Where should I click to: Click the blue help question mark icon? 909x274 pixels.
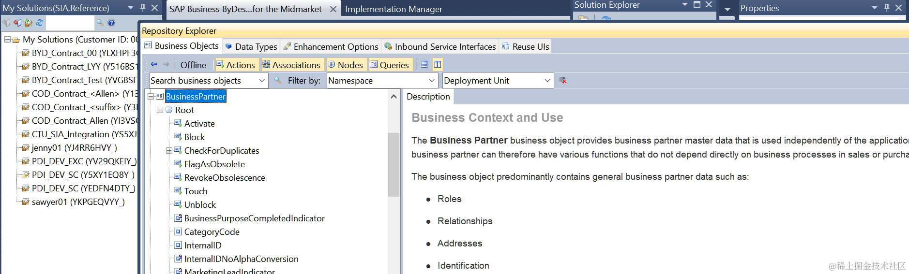click(111, 23)
